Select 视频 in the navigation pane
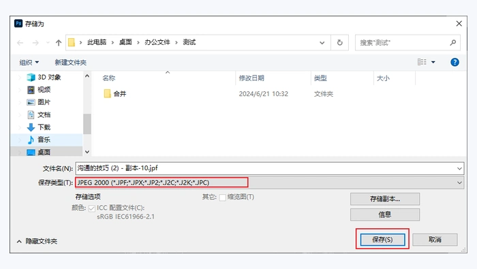477x269 pixels. (x=44, y=90)
